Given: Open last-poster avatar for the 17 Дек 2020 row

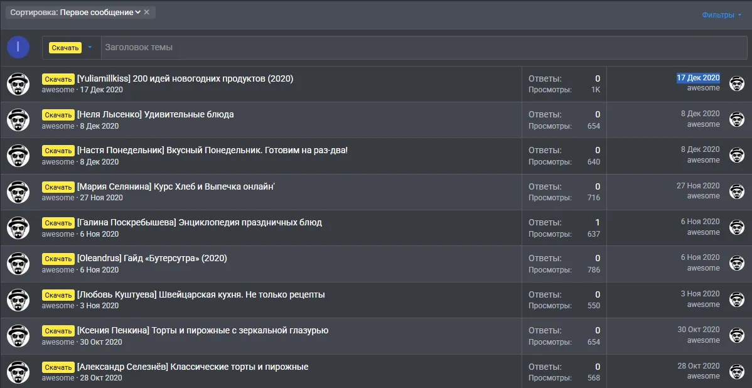Looking at the screenshot, I should [737, 84].
